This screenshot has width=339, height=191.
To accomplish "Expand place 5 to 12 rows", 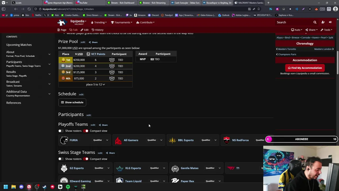I will (x=95, y=84).
